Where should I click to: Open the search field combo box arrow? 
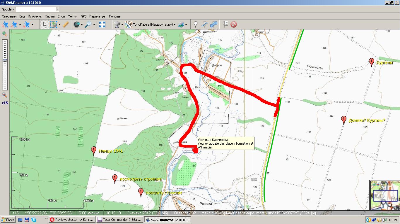(57, 9)
